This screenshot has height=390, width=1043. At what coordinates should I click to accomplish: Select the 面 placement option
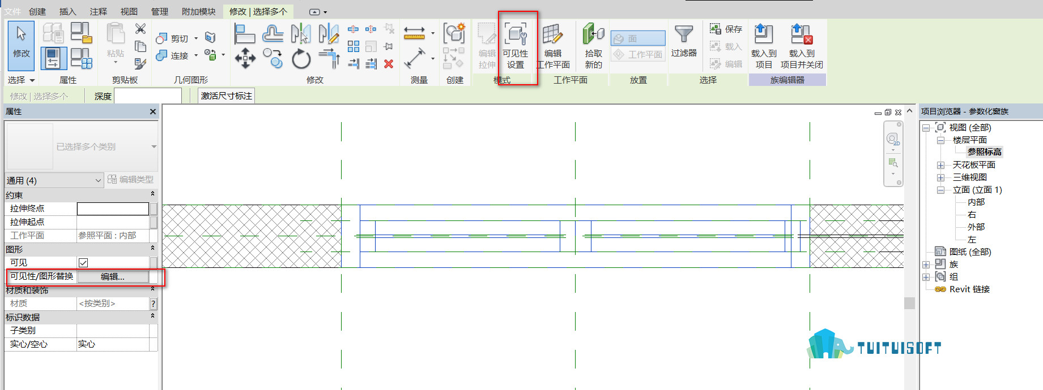pyautogui.click(x=638, y=38)
